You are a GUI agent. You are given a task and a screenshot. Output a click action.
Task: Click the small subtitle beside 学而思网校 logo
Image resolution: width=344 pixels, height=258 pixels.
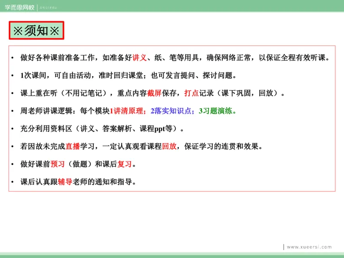pos(48,8)
